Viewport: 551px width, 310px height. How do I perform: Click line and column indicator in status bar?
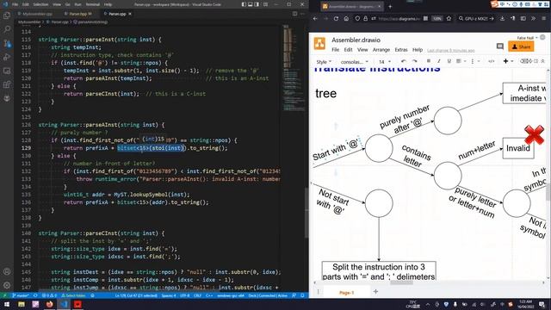pos(136,295)
